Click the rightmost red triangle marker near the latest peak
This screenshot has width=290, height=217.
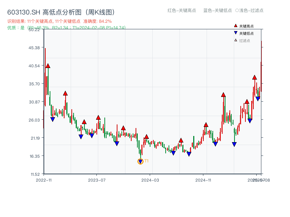tap(254, 77)
